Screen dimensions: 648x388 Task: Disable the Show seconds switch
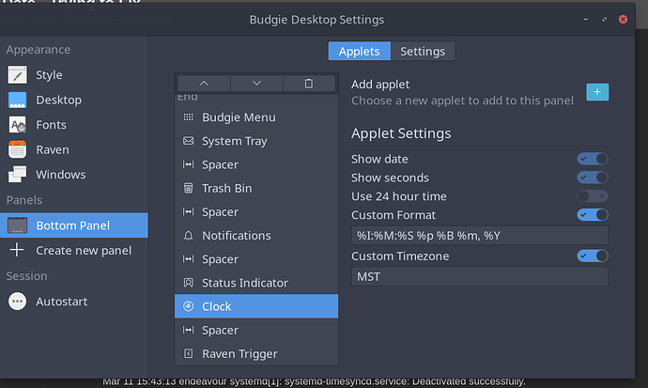(x=593, y=178)
